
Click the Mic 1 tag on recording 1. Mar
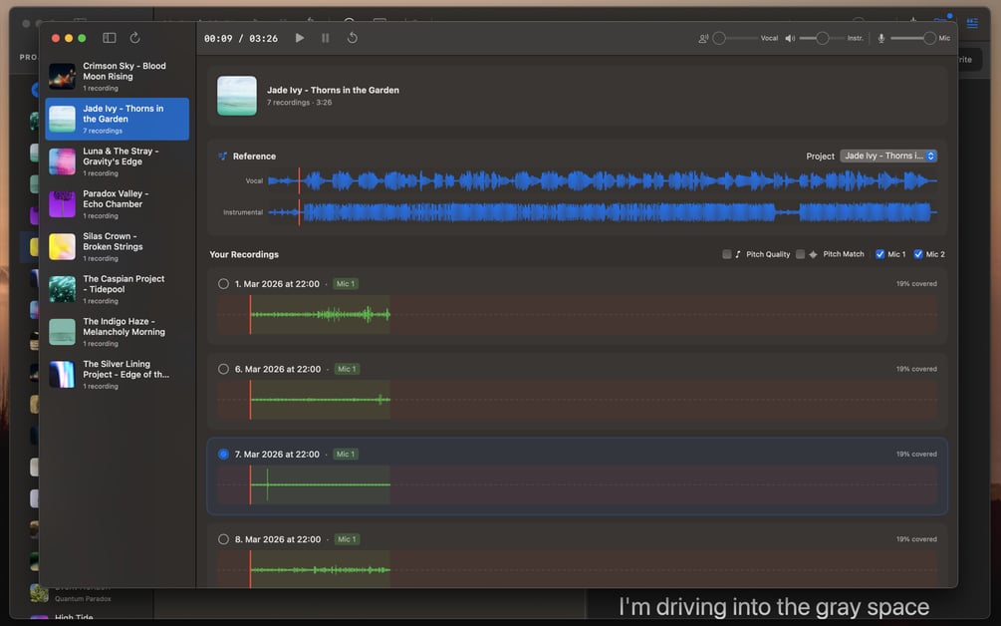[346, 284]
